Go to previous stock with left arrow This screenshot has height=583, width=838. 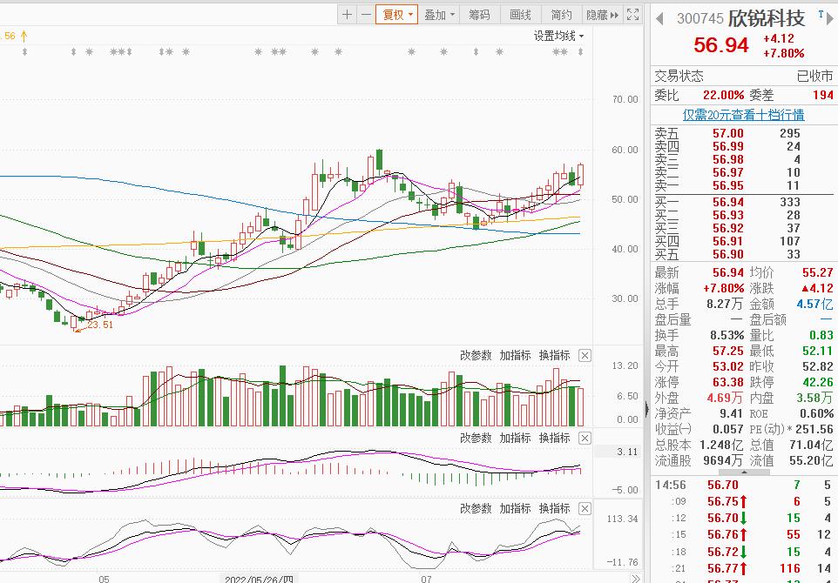point(659,17)
